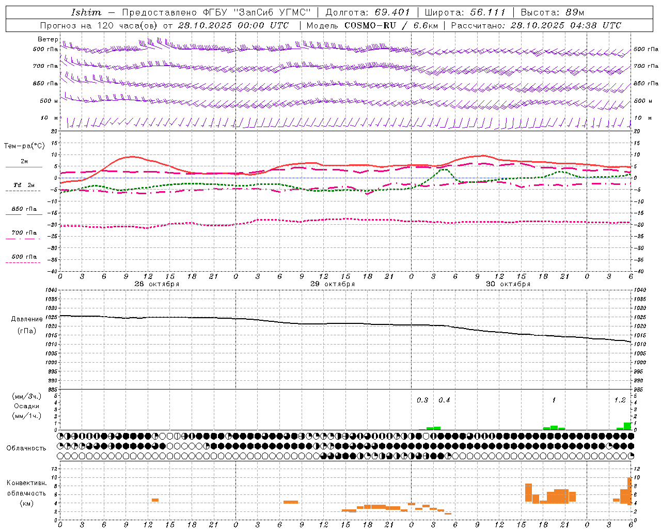Click the right-side "10 м" wind label
The image size is (661, 529).
point(643,118)
